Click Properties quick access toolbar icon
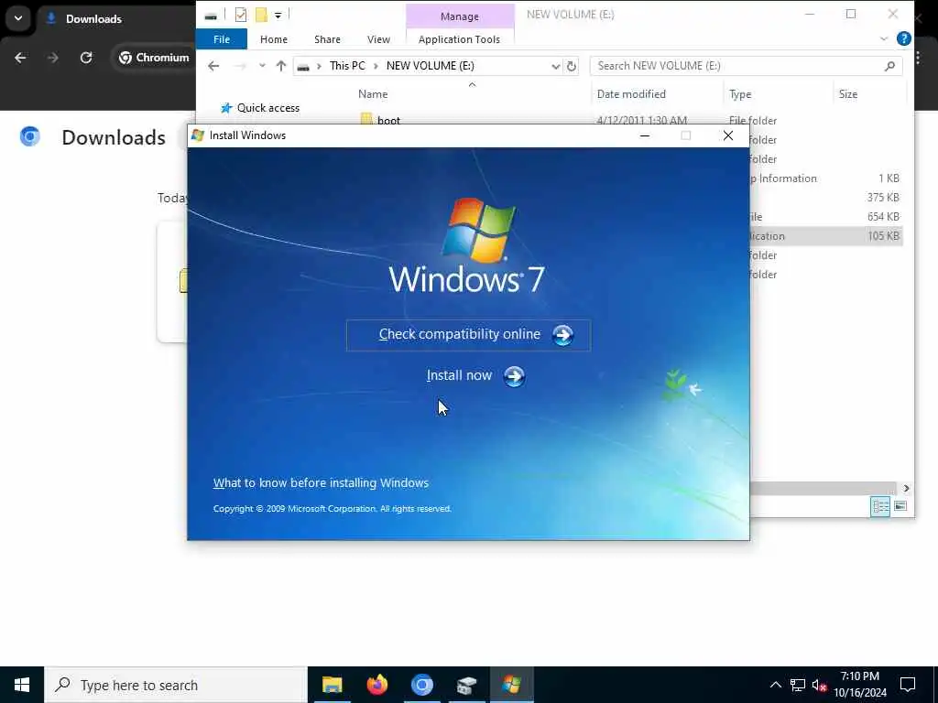 tap(241, 15)
